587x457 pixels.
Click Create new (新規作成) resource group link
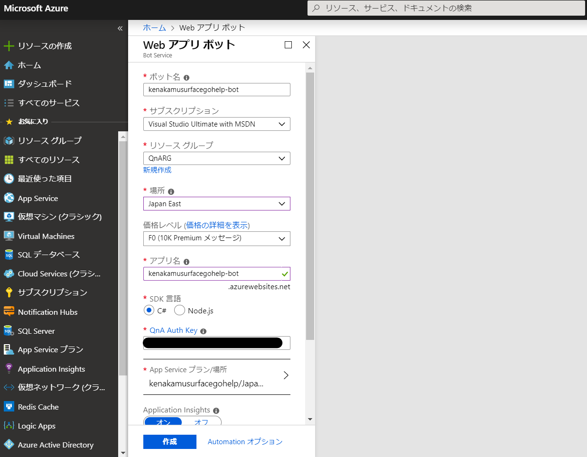coord(158,170)
